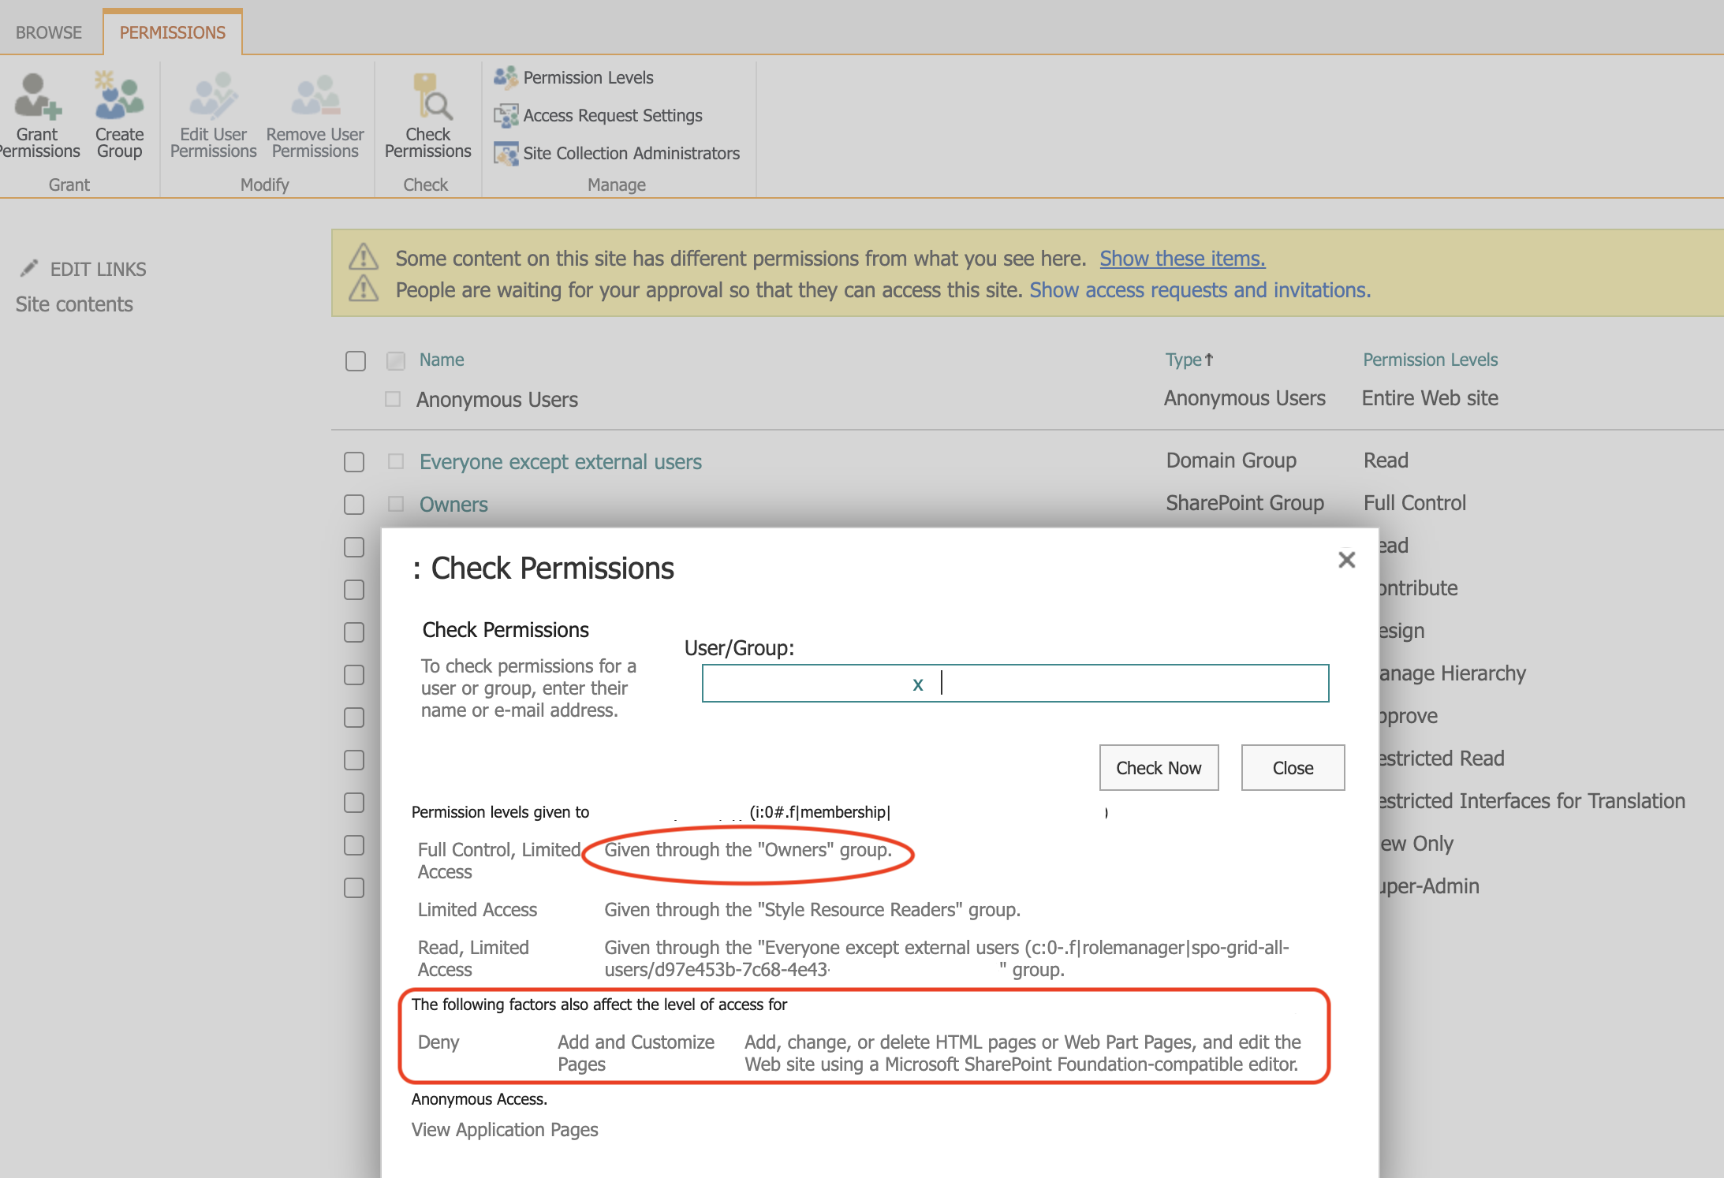
Task: Check the row checkbox beside Super-Admin
Action: click(x=354, y=888)
